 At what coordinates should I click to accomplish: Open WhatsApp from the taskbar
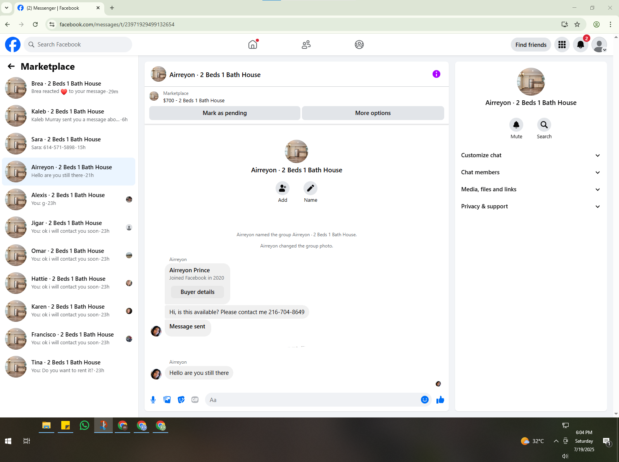tap(84, 425)
